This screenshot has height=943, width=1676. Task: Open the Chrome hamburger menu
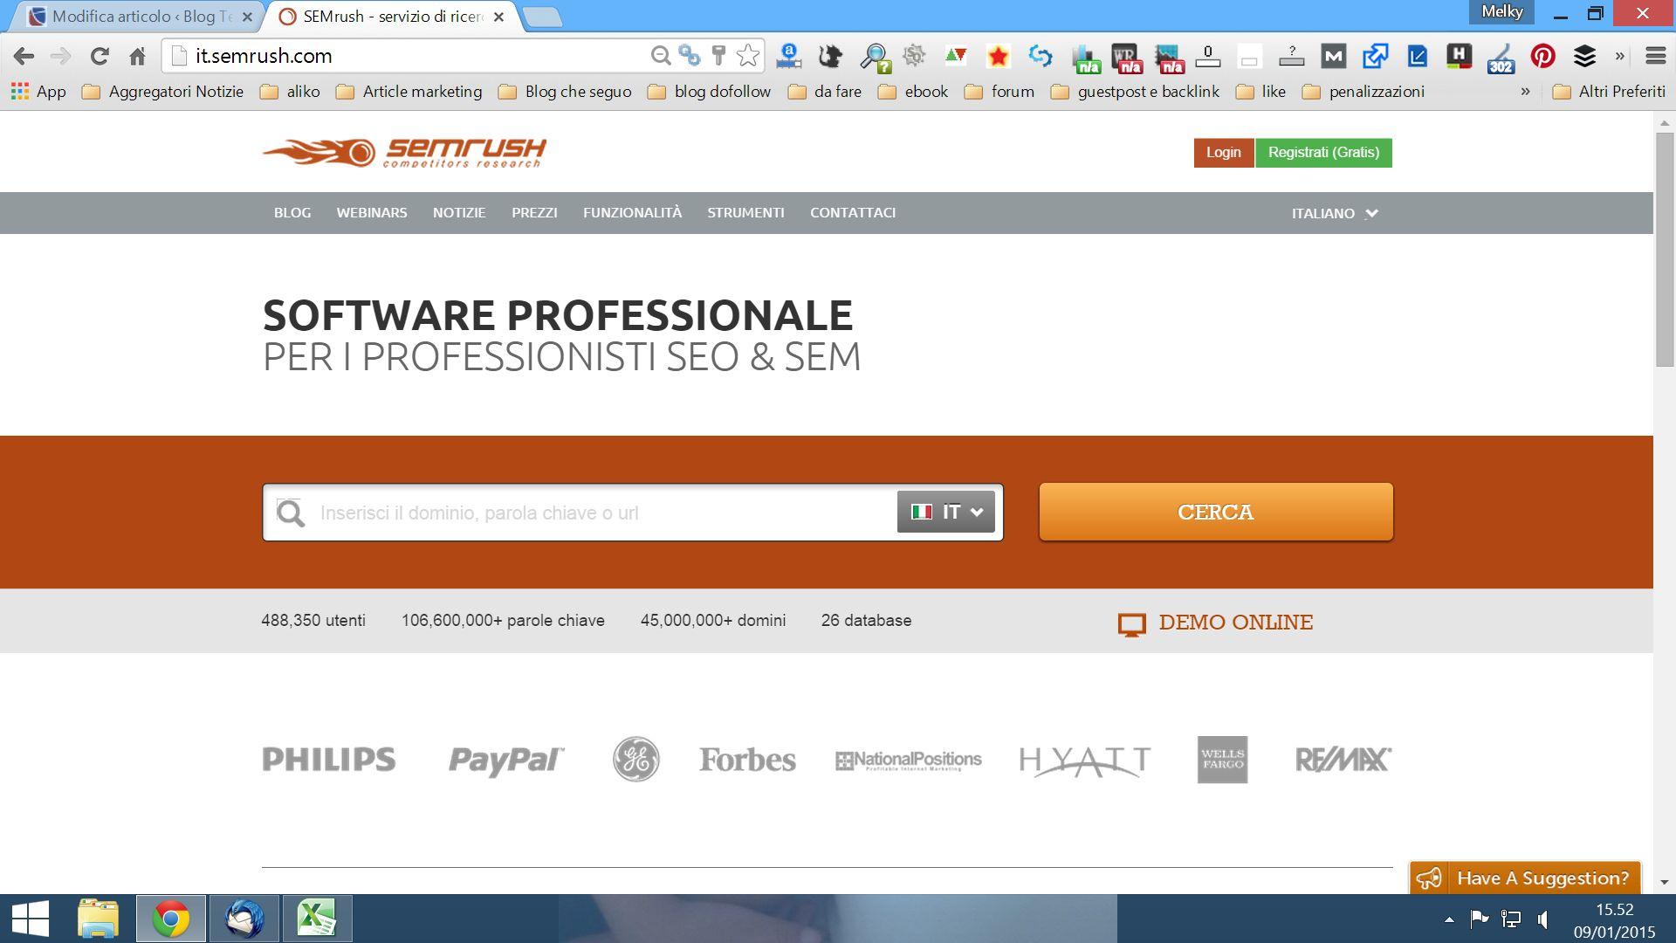click(x=1655, y=57)
